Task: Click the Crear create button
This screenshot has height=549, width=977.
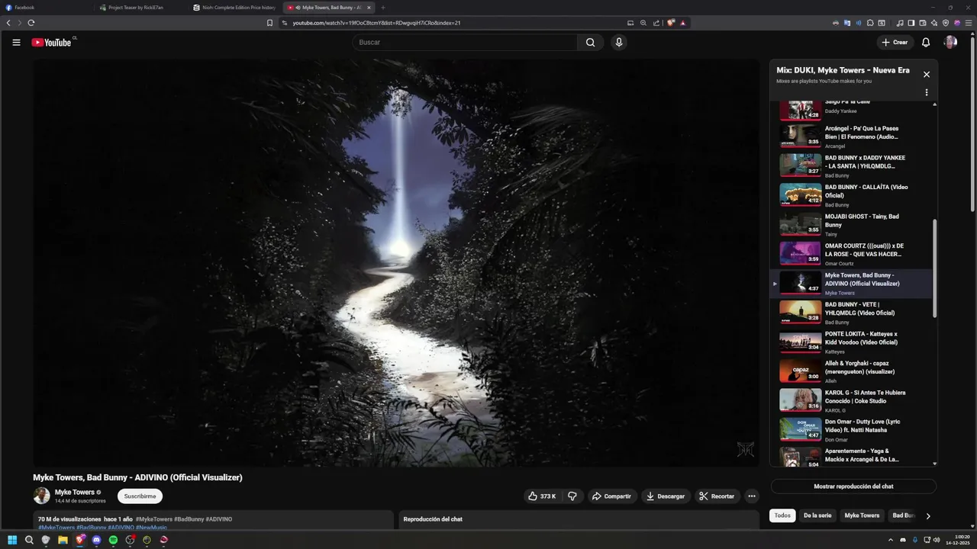Action: (x=895, y=43)
